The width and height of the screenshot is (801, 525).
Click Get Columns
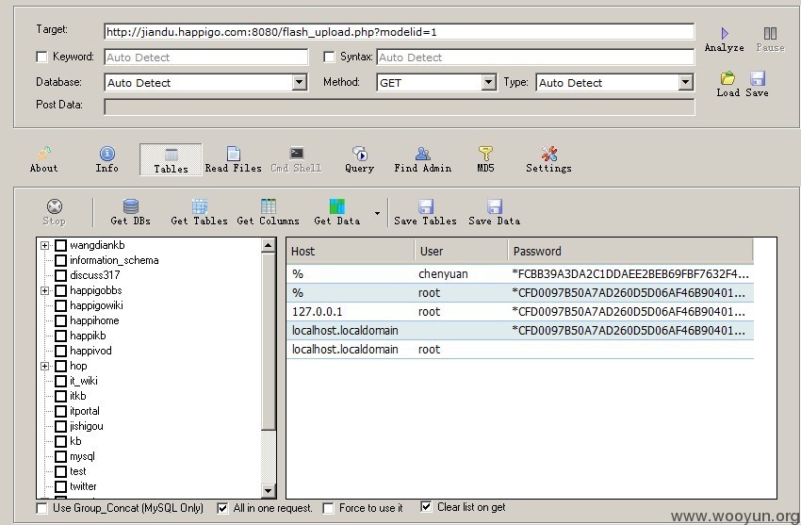tap(268, 212)
